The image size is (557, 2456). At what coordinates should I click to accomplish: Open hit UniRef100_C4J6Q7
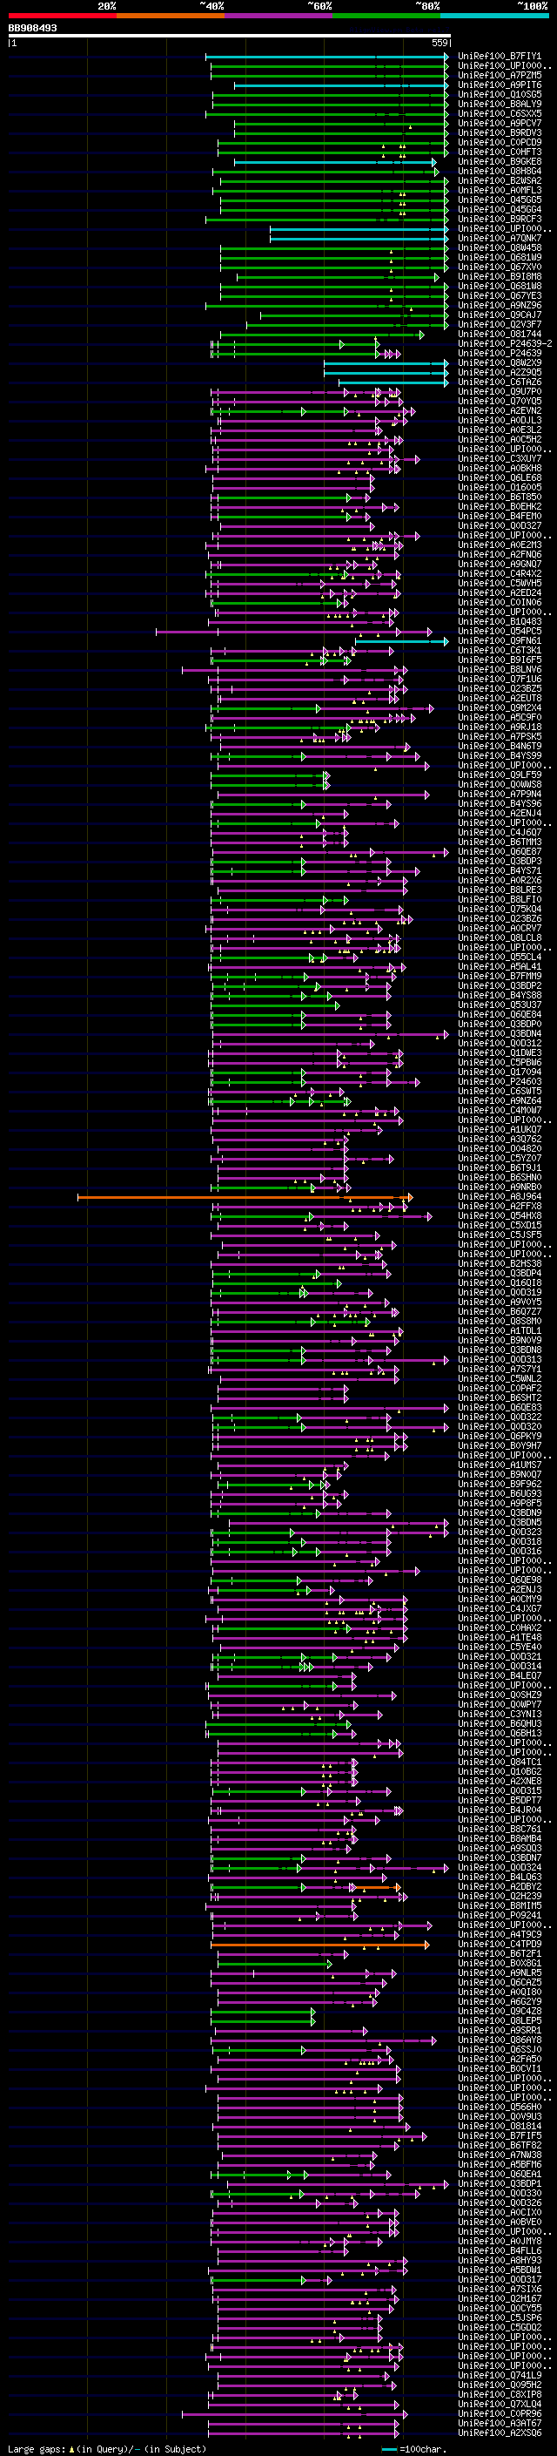click(499, 833)
